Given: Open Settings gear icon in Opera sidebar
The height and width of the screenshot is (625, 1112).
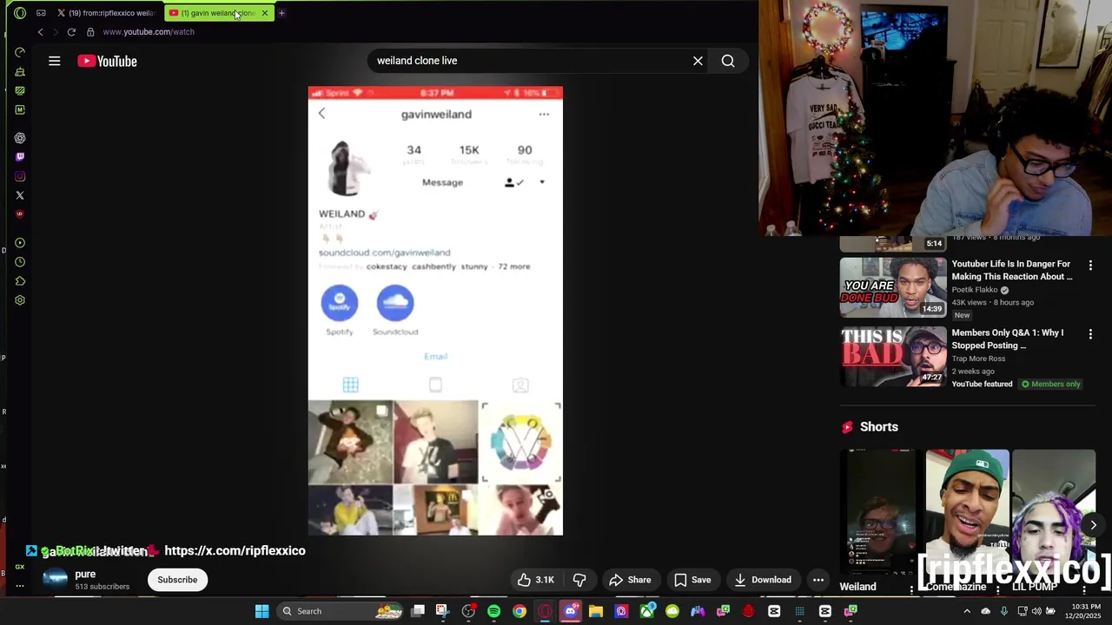Looking at the screenshot, I should coord(20,300).
